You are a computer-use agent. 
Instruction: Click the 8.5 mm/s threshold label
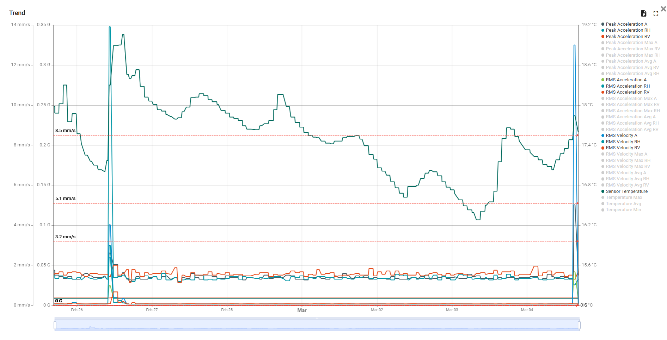pos(65,131)
